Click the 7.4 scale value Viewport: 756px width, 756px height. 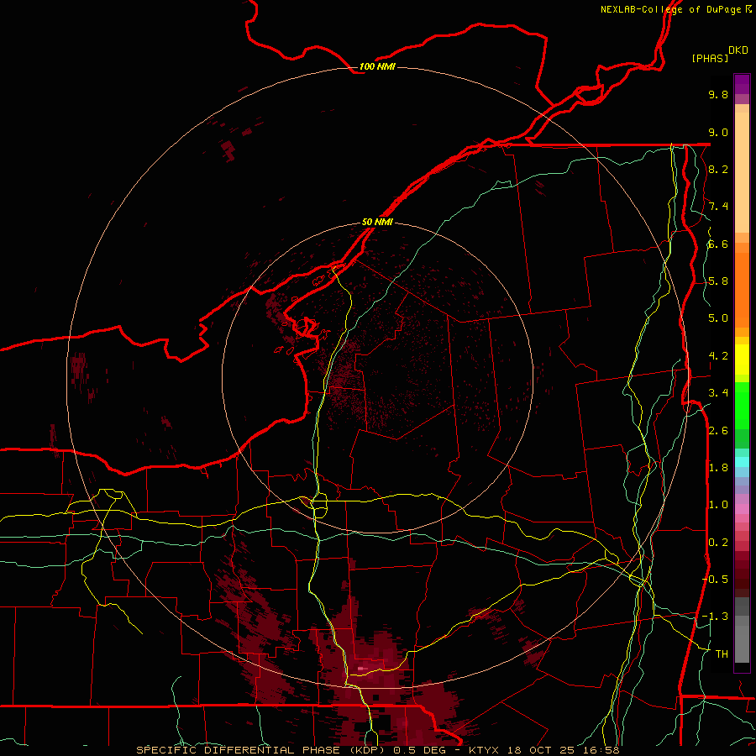pos(718,207)
